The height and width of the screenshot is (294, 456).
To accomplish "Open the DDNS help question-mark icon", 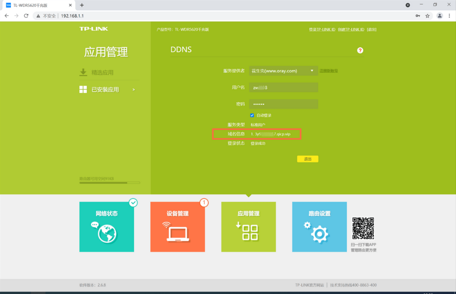I will [360, 50].
